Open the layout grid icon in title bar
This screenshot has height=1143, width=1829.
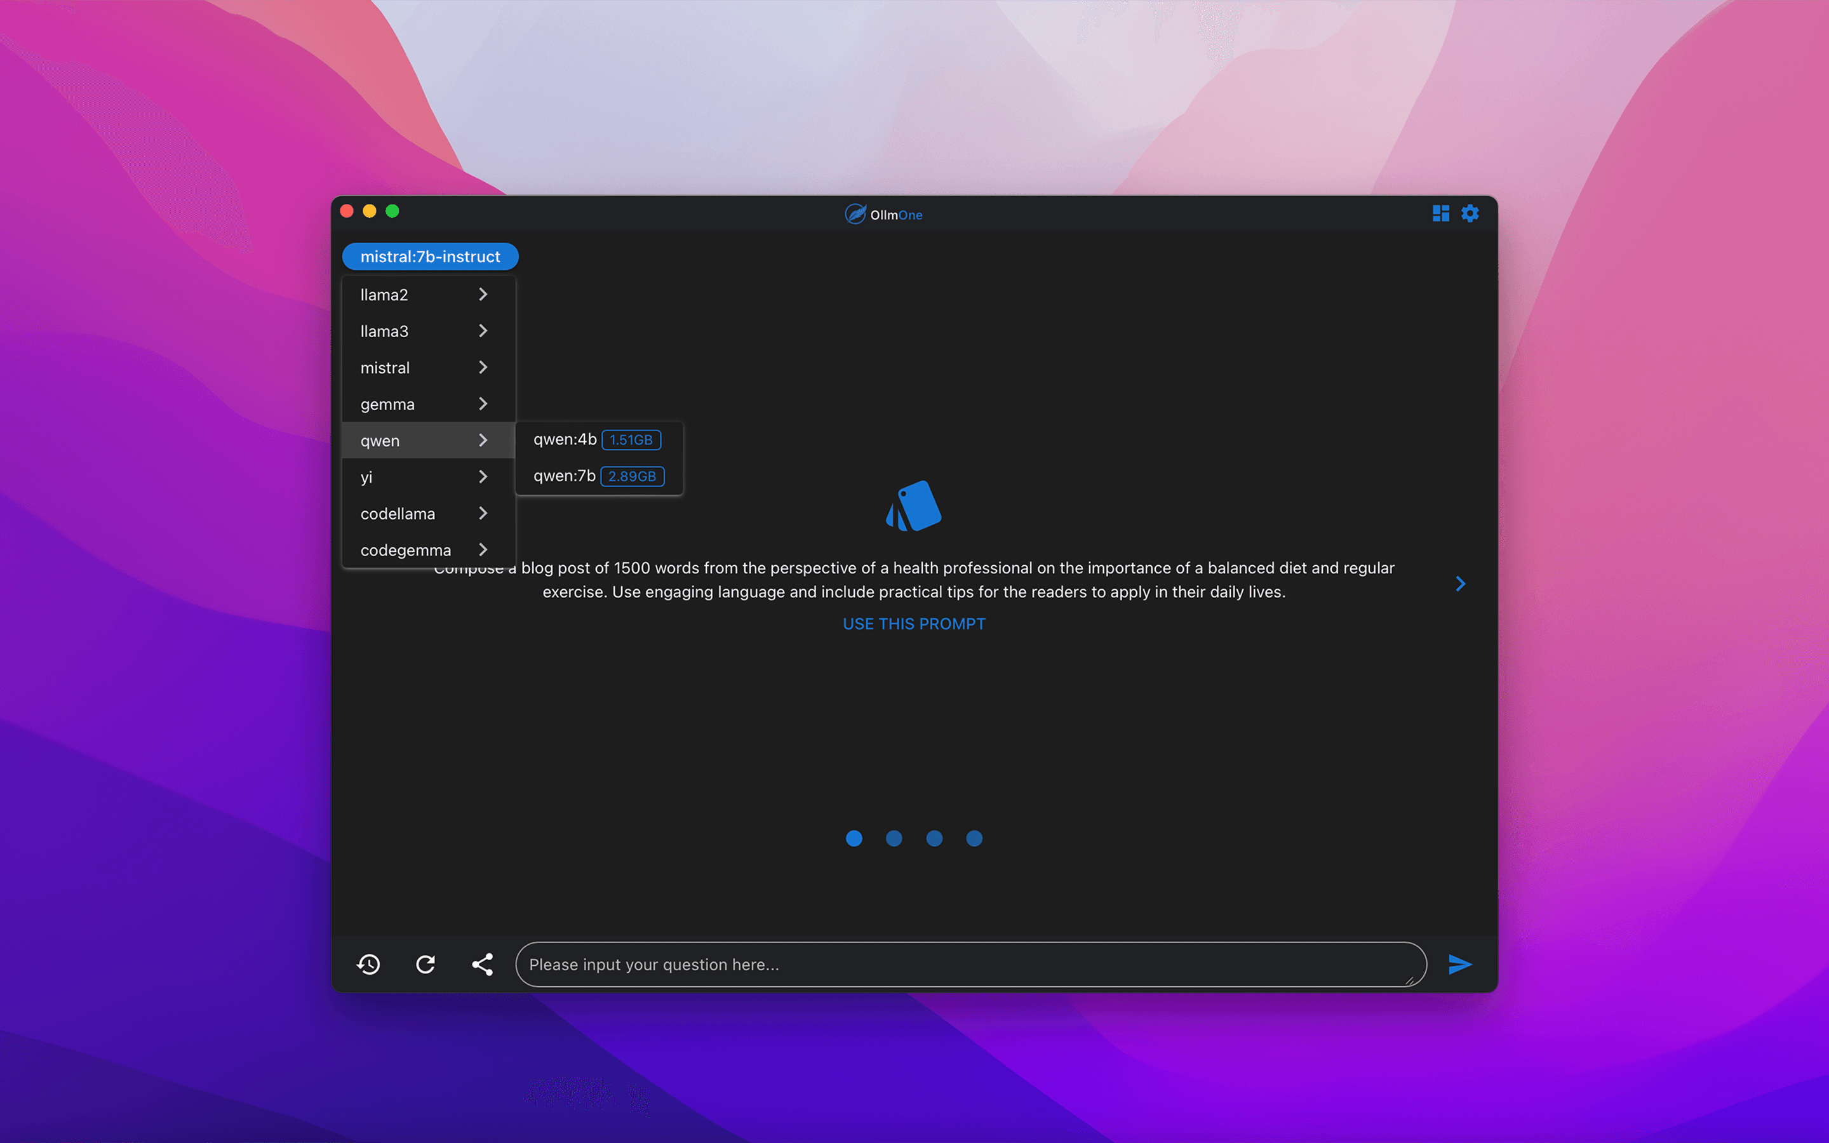1440,214
